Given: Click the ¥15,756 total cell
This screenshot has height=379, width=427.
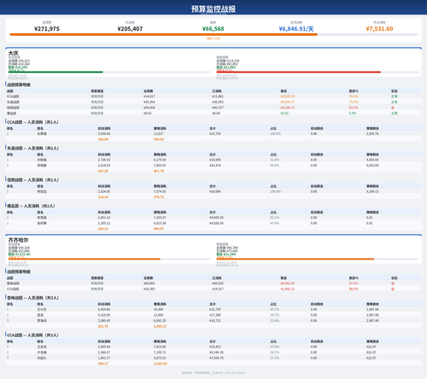Looking at the screenshot, I should (215, 134).
